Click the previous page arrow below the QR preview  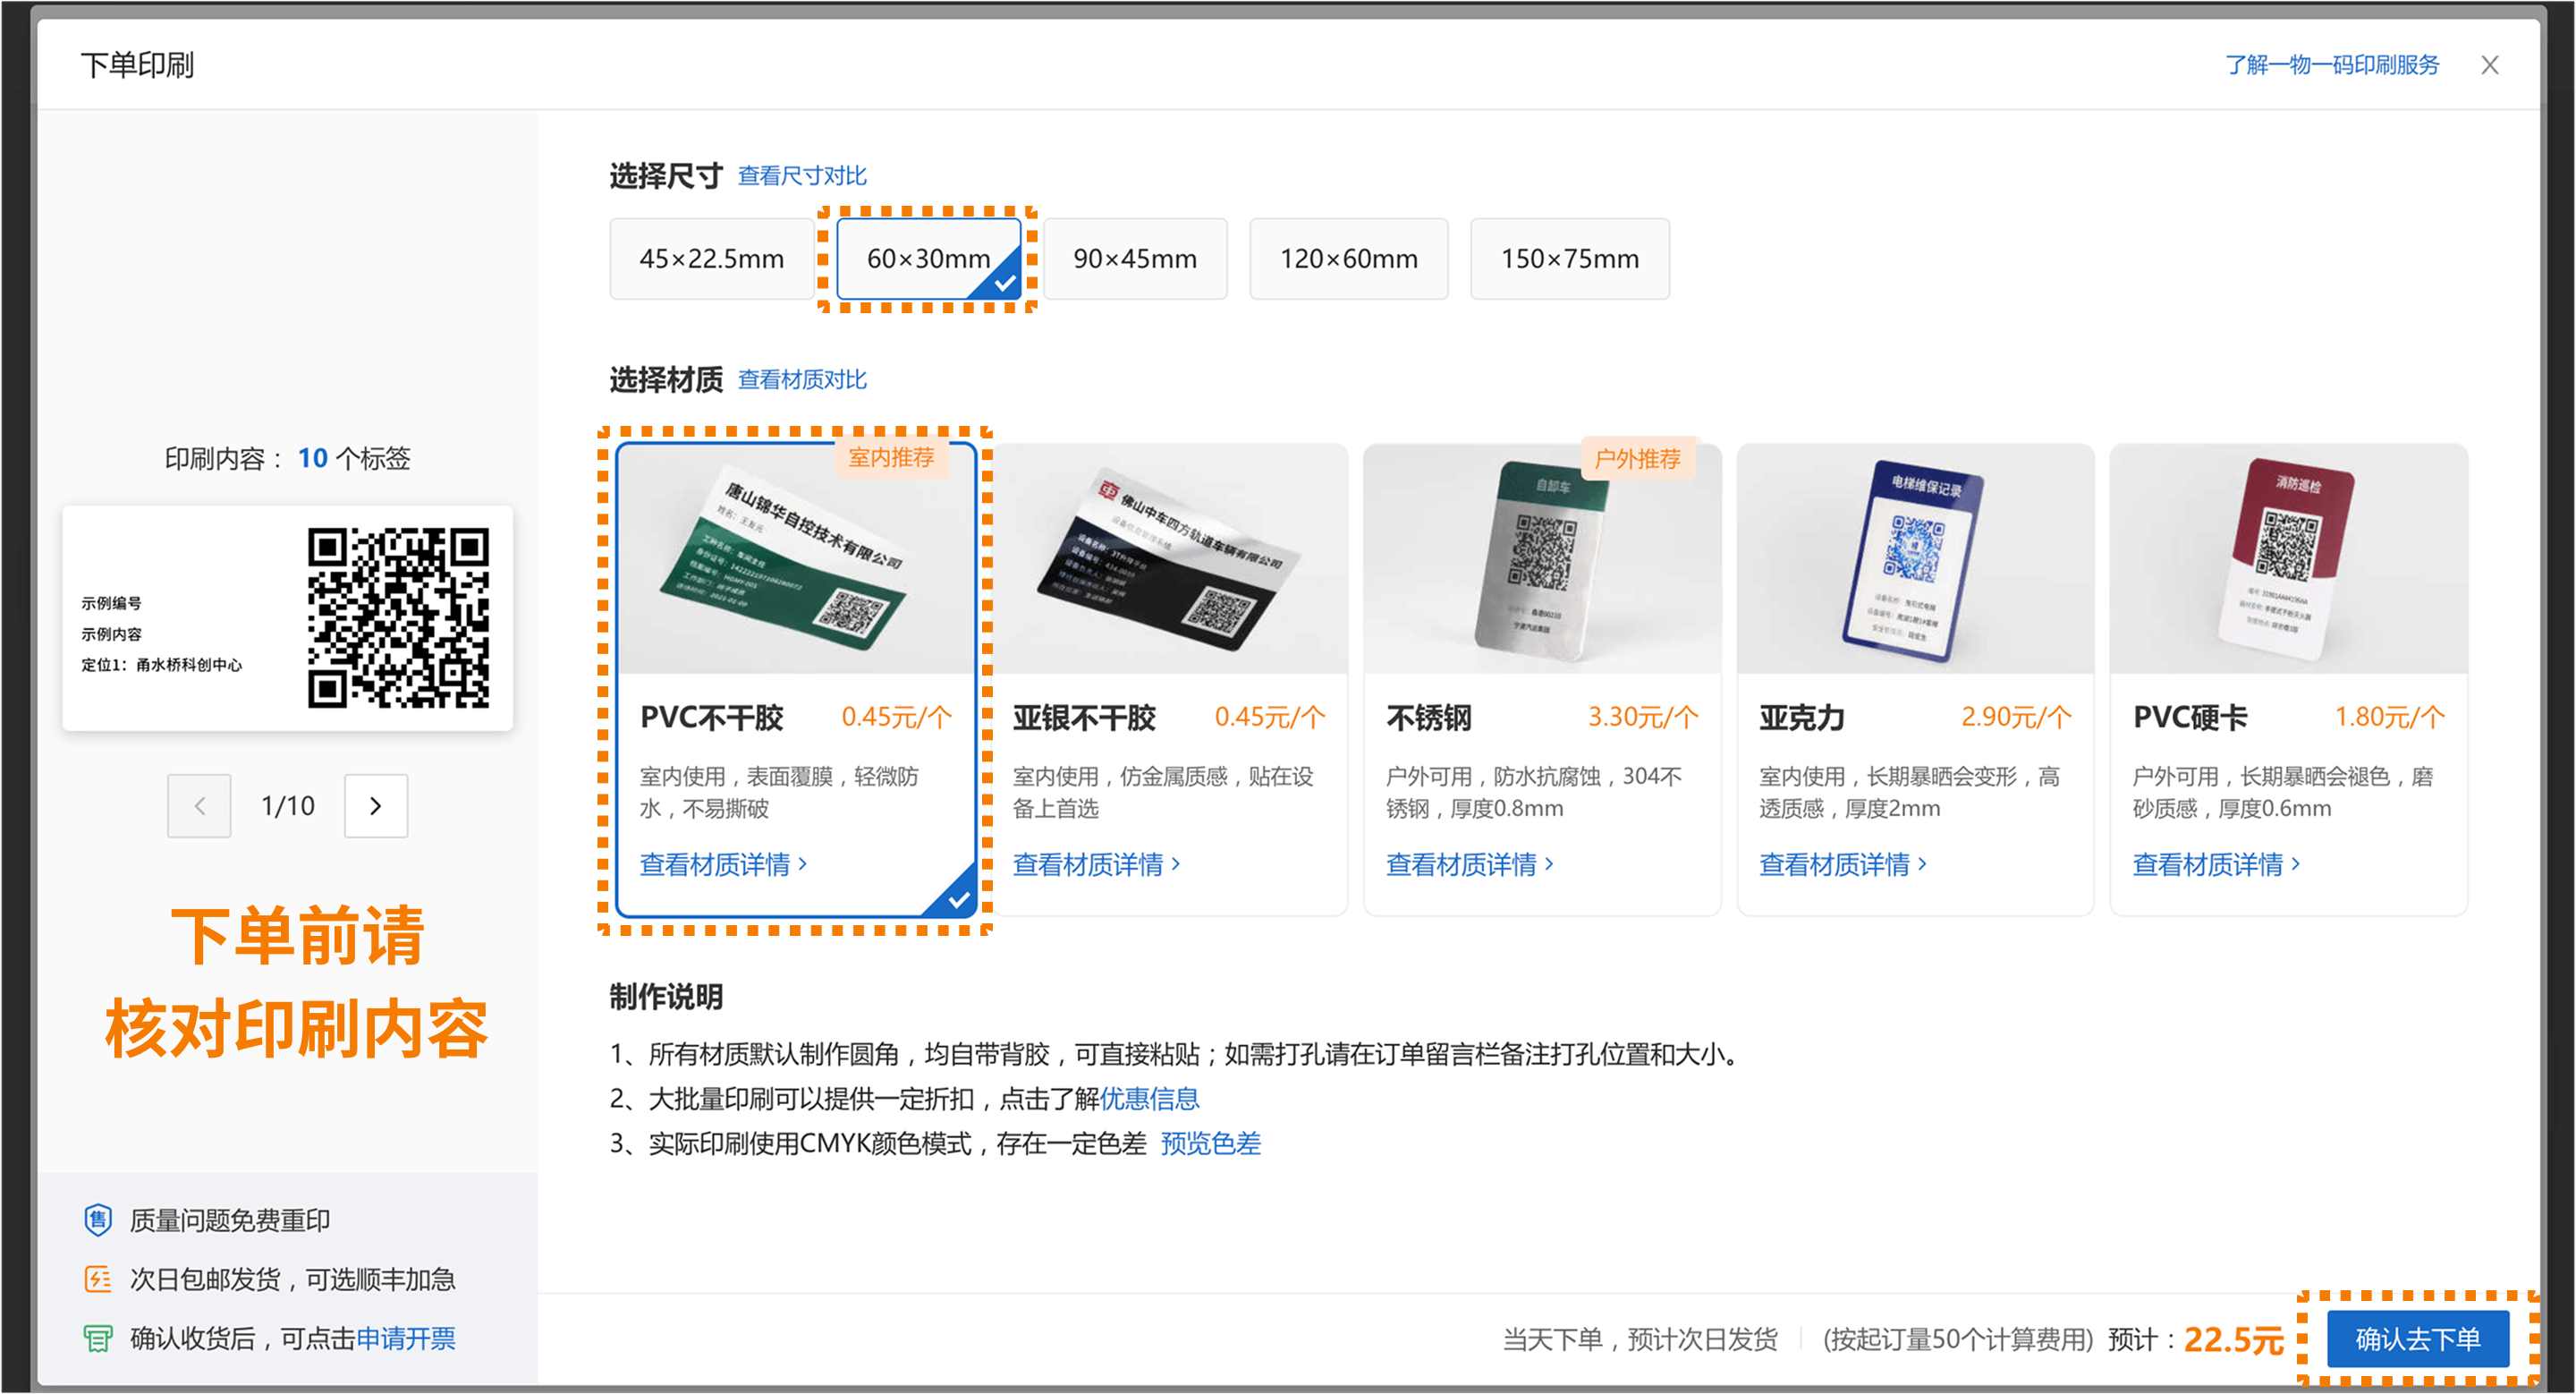(198, 805)
